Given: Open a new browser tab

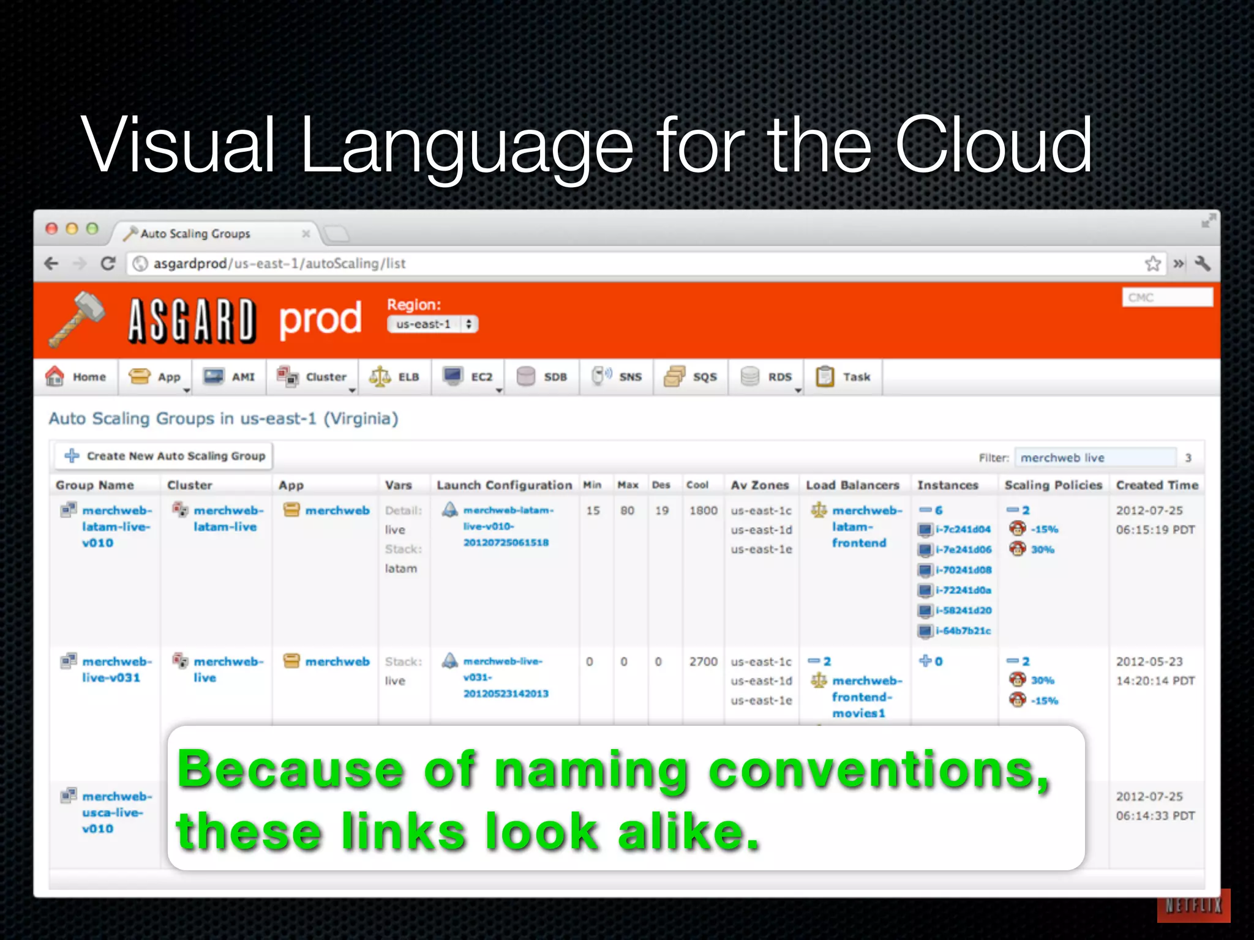Looking at the screenshot, I should (x=336, y=233).
